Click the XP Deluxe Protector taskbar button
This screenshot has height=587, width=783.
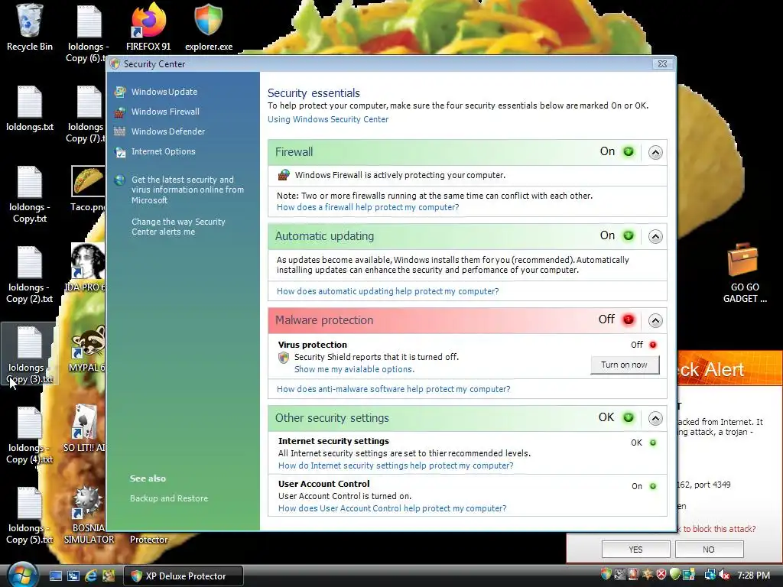(x=184, y=576)
